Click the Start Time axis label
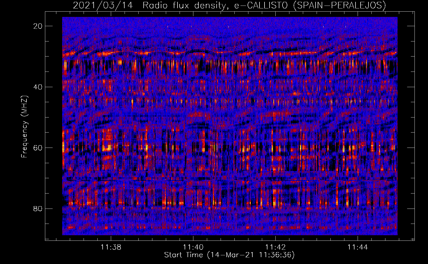 pos(229,255)
